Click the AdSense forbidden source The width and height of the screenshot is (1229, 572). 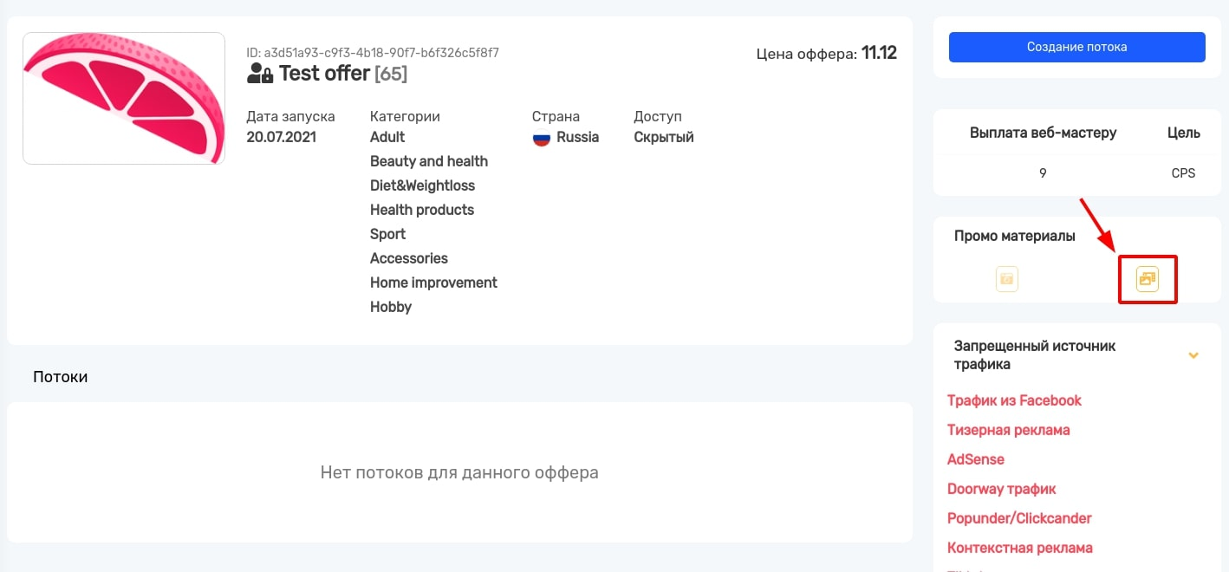(x=976, y=459)
